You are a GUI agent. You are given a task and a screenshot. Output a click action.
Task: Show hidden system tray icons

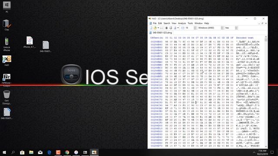click(x=254, y=152)
